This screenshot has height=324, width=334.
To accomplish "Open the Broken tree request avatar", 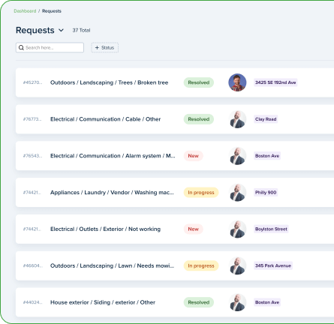I will click(x=237, y=82).
